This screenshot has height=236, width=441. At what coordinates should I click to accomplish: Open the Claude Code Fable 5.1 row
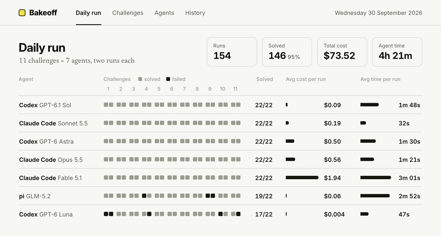click(220, 178)
